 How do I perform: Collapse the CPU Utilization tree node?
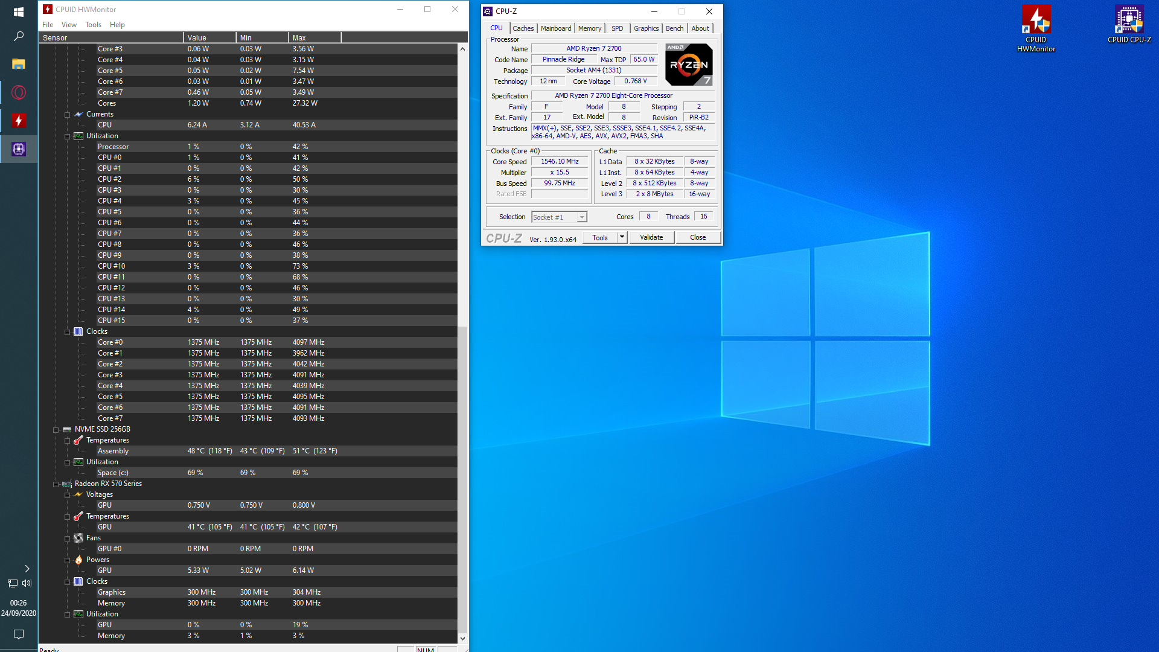pyautogui.click(x=68, y=136)
